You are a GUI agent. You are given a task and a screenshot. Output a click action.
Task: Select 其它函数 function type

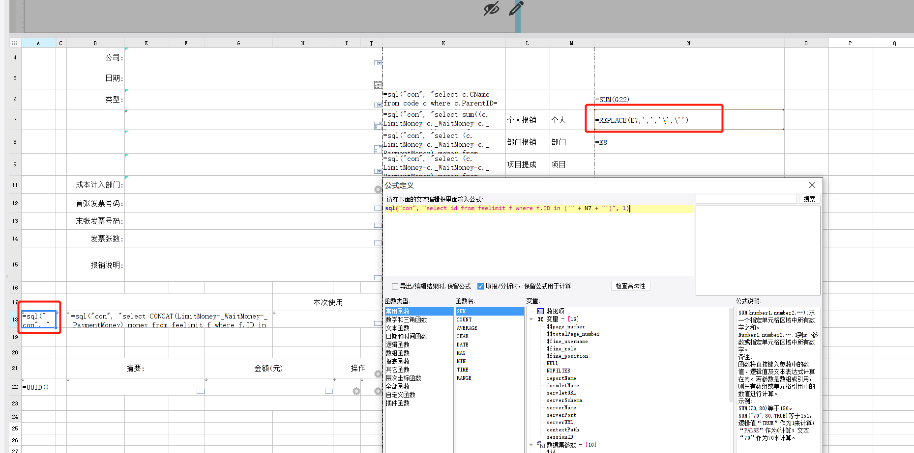(x=419, y=370)
